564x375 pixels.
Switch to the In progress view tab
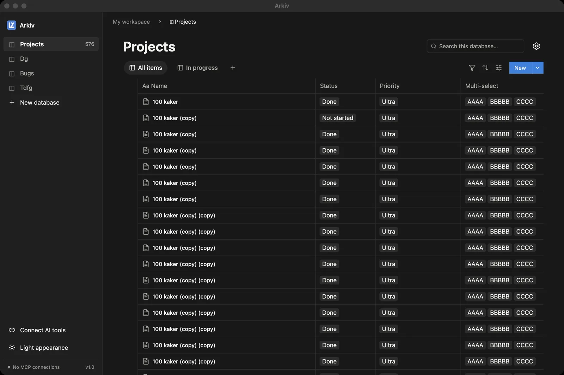[x=197, y=68]
